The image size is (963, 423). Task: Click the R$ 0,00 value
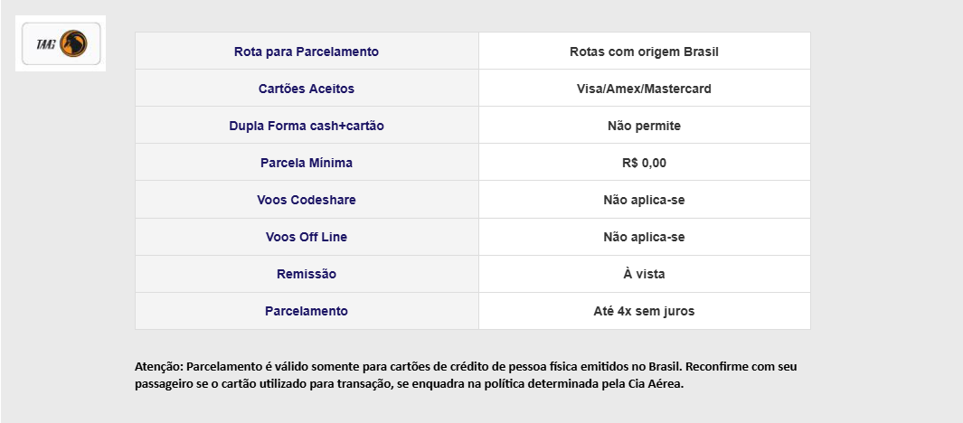tap(644, 163)
